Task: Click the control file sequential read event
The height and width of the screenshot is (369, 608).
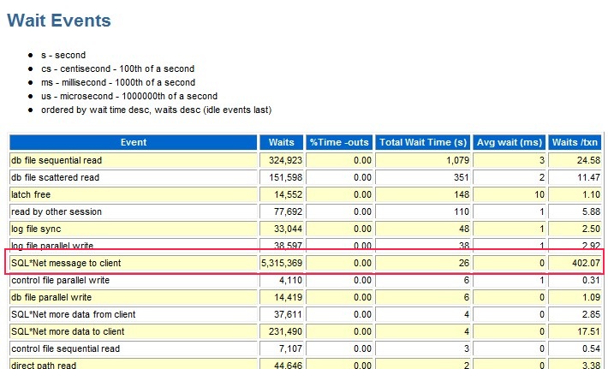Action: (65, 348)
